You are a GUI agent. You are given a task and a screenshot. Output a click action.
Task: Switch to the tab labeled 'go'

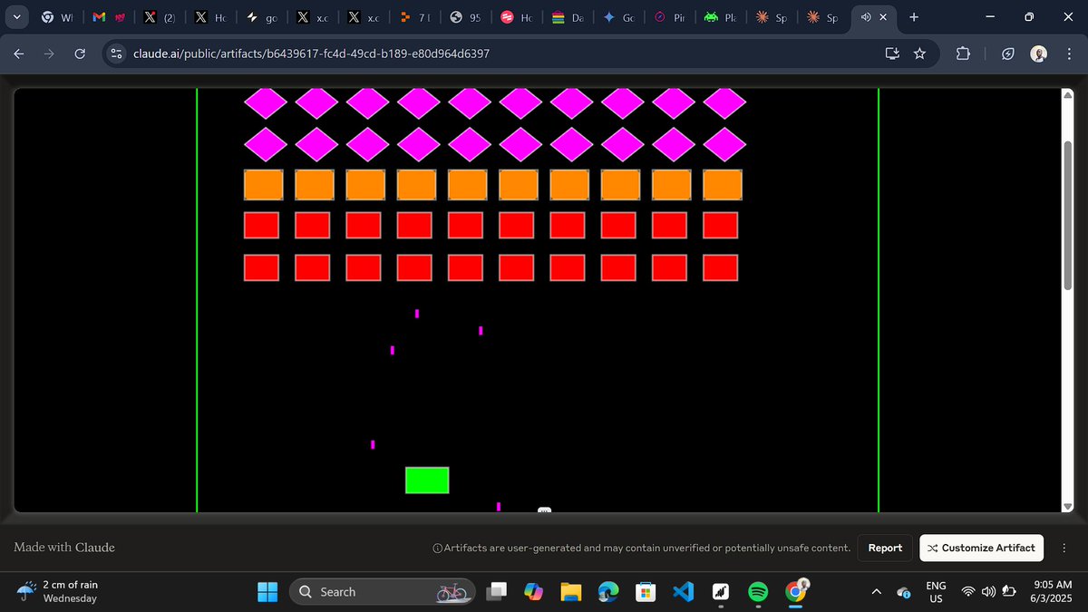coord(263,17)
